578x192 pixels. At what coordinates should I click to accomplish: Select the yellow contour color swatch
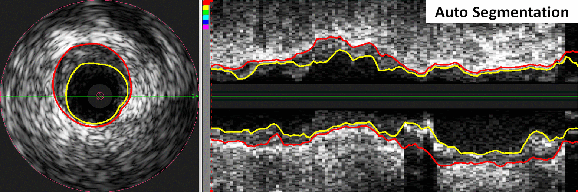205,7
